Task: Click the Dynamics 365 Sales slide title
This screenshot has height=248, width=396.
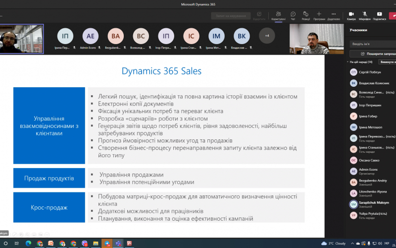Action: 162,71
